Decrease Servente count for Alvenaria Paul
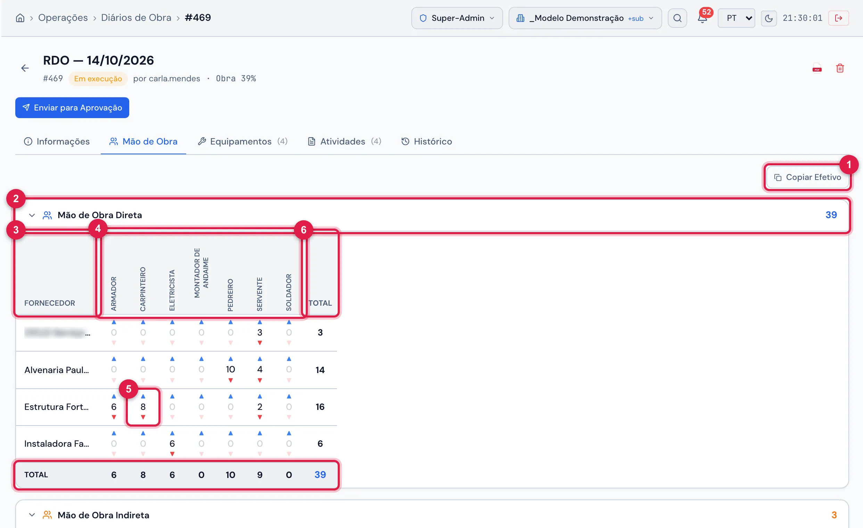Image resolution: width=863 pixels, height=528 pixels. point(260,380)
